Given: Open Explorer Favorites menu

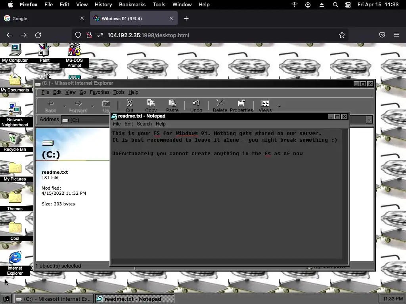Looking at the screenshot, I should pyautogui.click(x=100, y=92).
